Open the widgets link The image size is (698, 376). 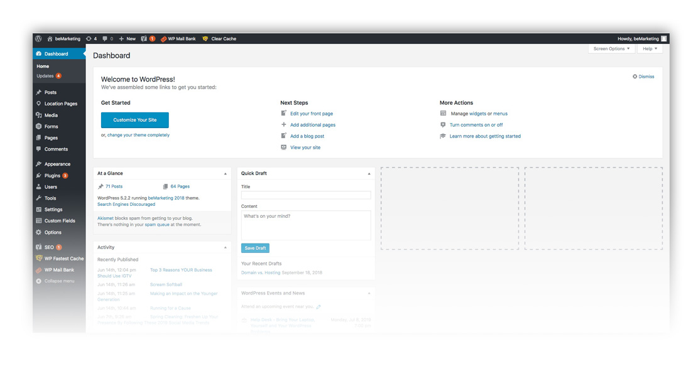point(477,114)
